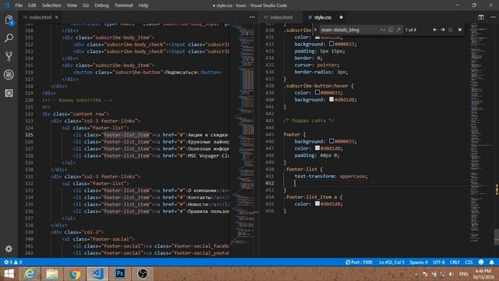This screenshot has width=499, height=281.
Task: Click line number 325 in index.html
Action: [30, 135]
